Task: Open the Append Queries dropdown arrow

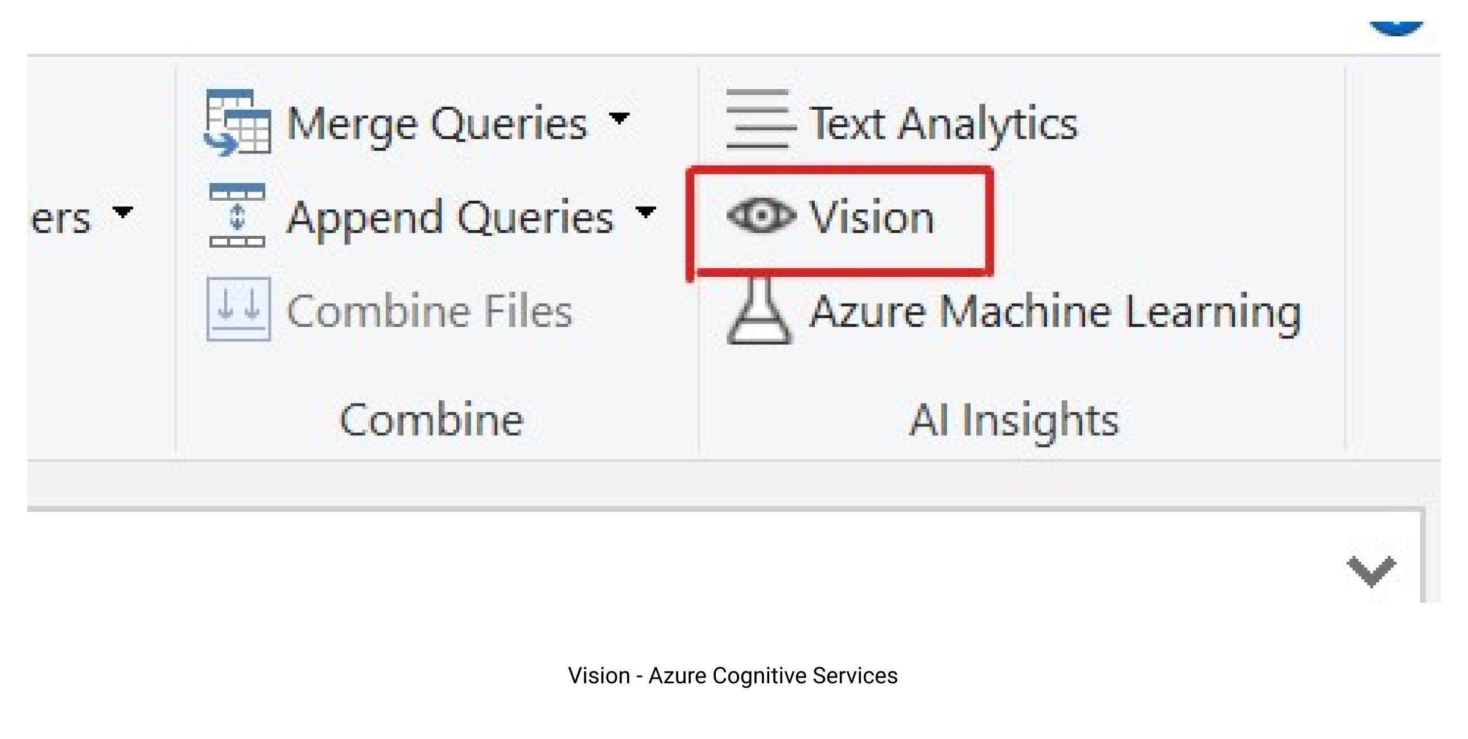Action: click(x=646, y=213)
